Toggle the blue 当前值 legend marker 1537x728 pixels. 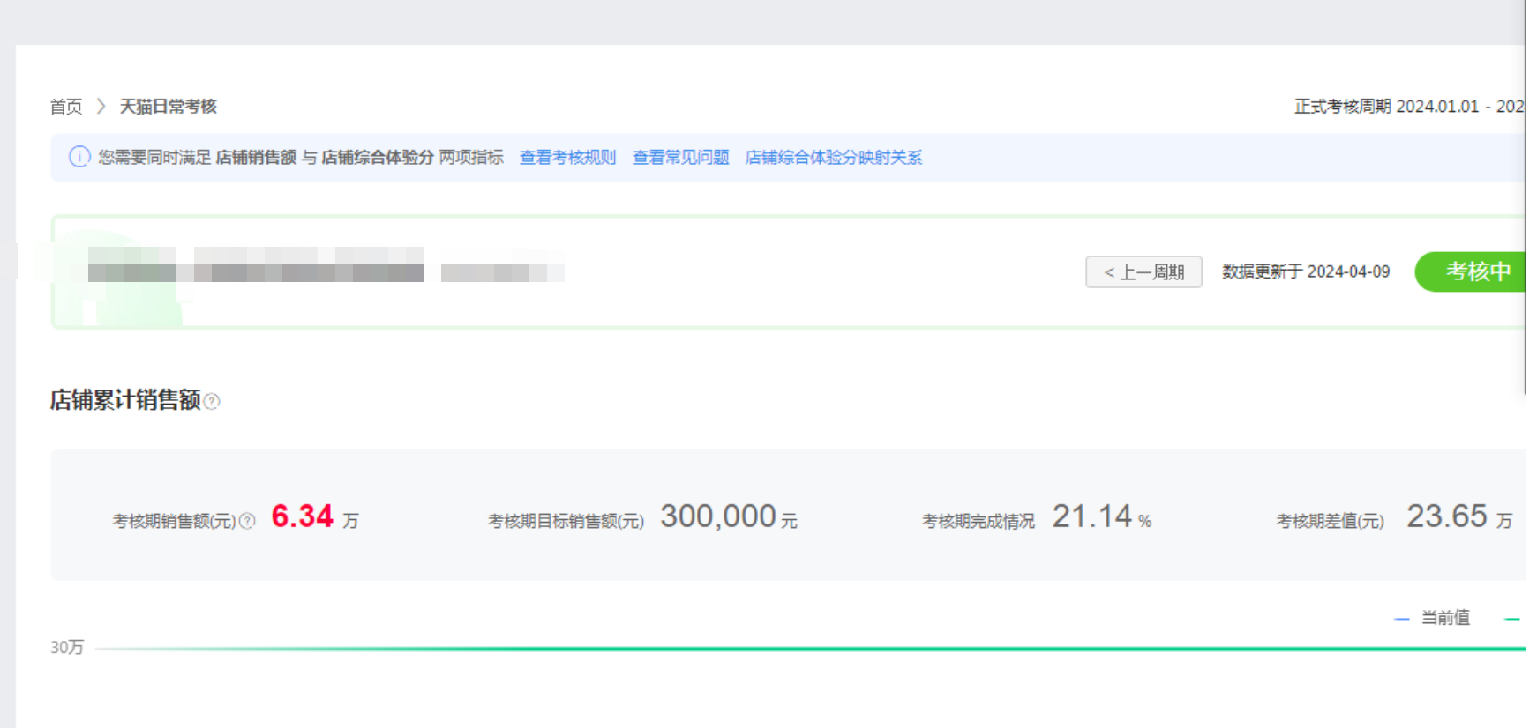1401,619
